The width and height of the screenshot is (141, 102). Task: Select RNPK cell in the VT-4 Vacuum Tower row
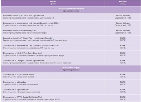coord(123,76)
